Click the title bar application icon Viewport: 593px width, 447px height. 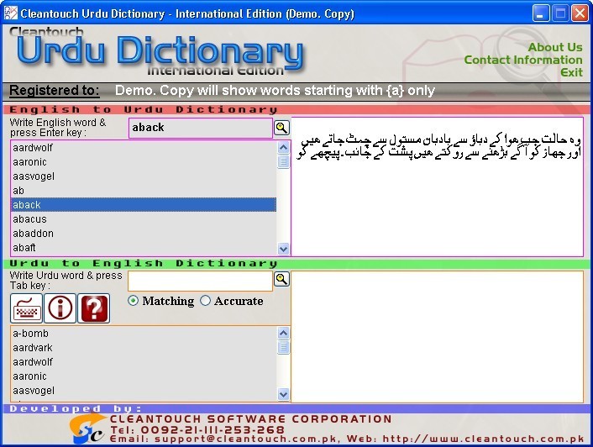point(10,13)
